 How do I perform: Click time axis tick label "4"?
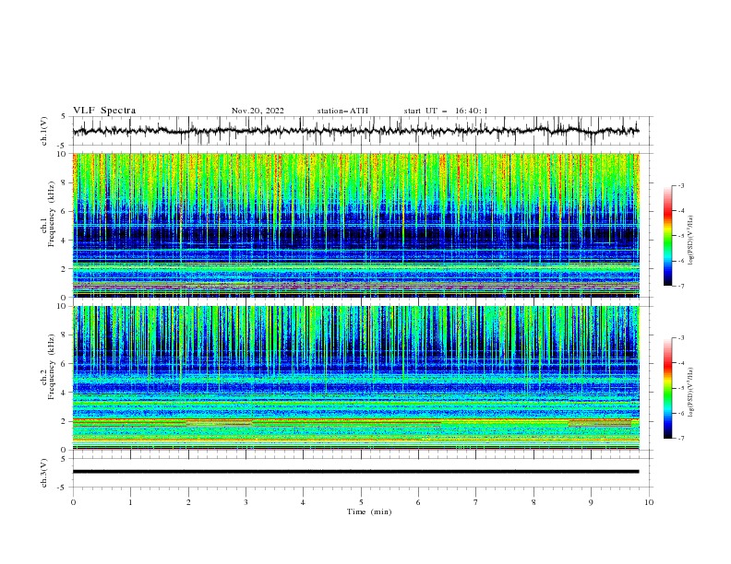(303, 502)
